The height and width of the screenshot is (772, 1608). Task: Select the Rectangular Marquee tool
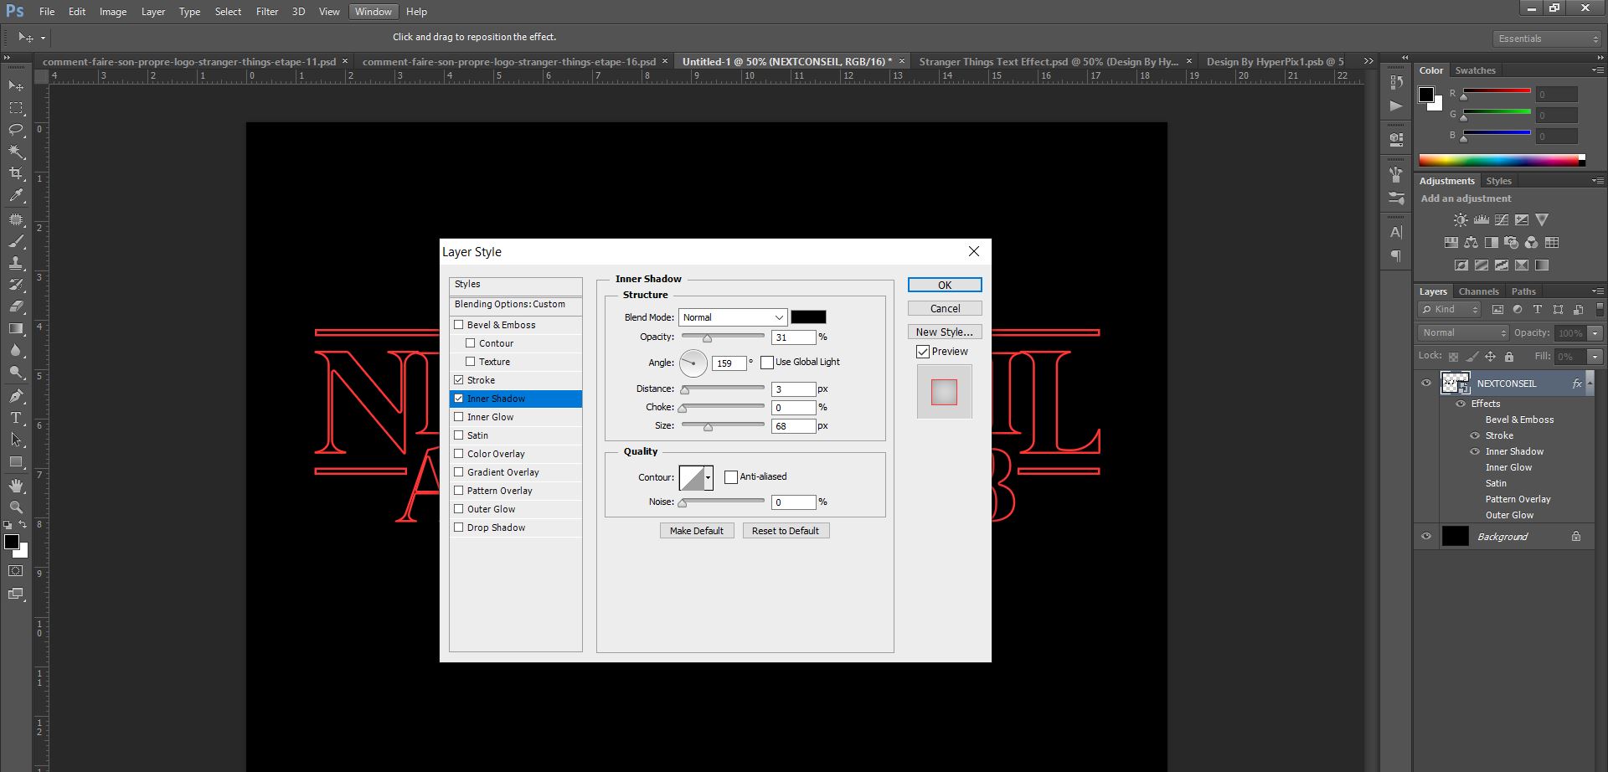[x=16, y=108]
